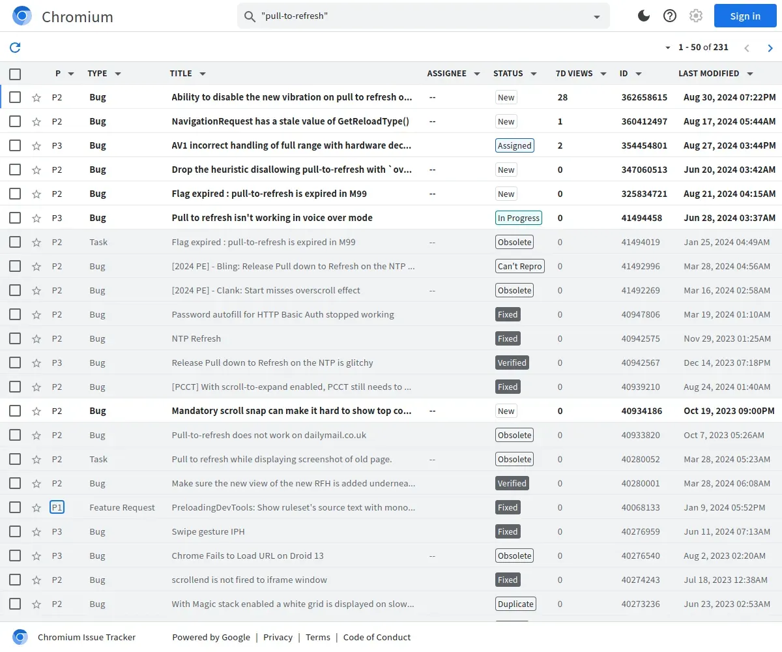Screen dimensions: 782x652
Task: Select checkbox for issue 347060513
Action: coord(15,170)
